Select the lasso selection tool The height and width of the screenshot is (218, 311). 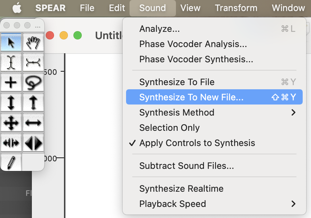(33, 83)
